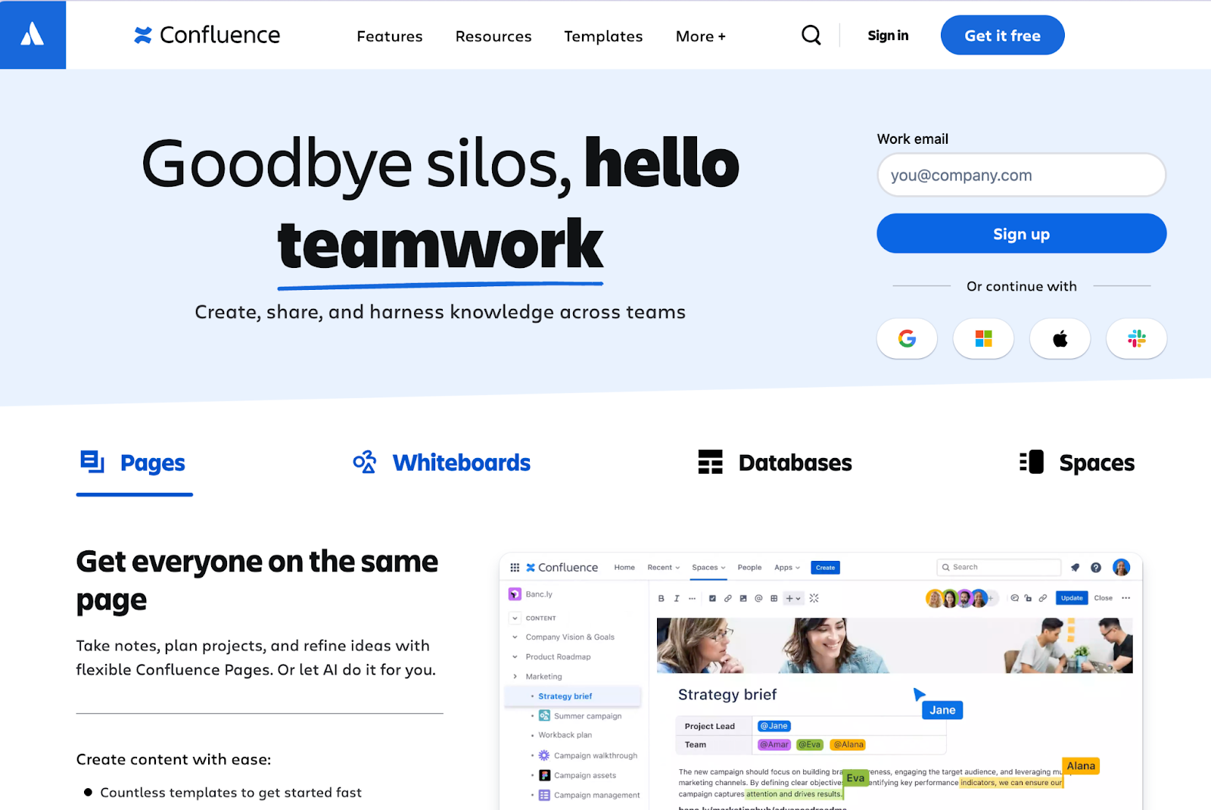Open the Resources menu

(x=493, y=36)
